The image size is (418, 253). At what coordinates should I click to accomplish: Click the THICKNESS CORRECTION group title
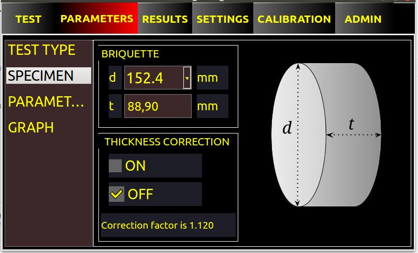tap(167, 142)
